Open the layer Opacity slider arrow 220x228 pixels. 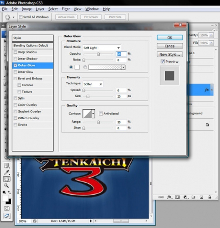pyautogui.click(x=211, y=35)
